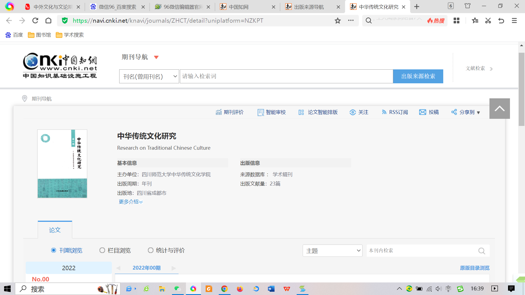Click the 出版来源检索 search button
The image size is (525, 295).
point(418,76)
